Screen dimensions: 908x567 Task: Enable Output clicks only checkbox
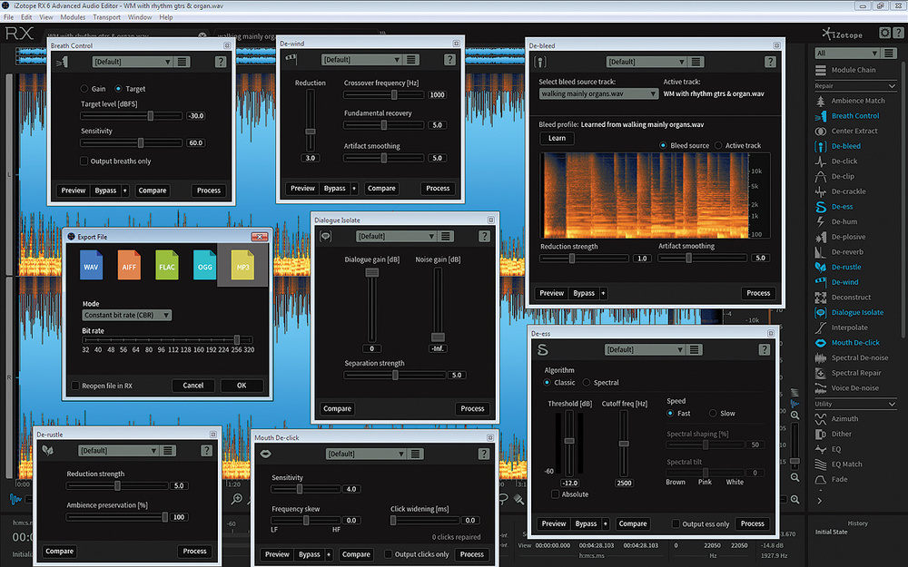click(389, 553)
